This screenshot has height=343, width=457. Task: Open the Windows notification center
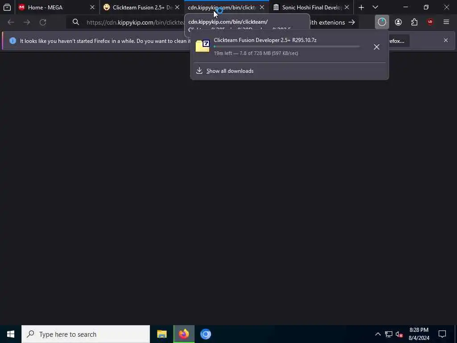[442, 334]
